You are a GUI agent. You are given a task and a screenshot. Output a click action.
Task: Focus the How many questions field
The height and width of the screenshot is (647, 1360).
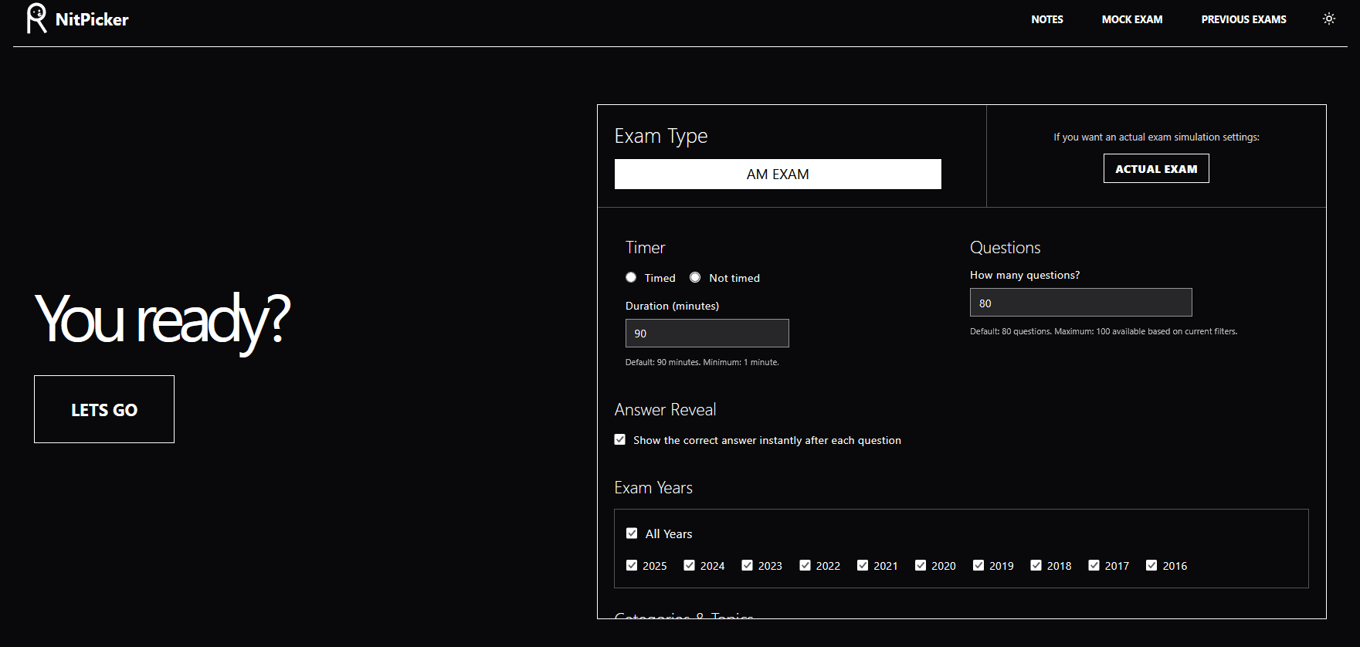pos(1081,303)
